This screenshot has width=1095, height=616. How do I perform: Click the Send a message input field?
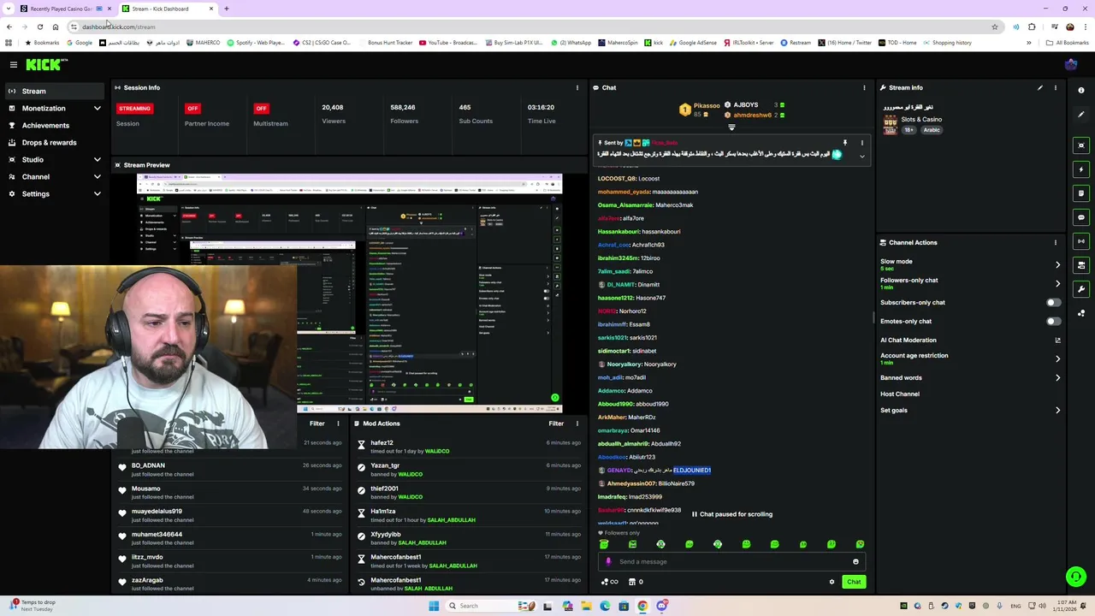(732, 562)
